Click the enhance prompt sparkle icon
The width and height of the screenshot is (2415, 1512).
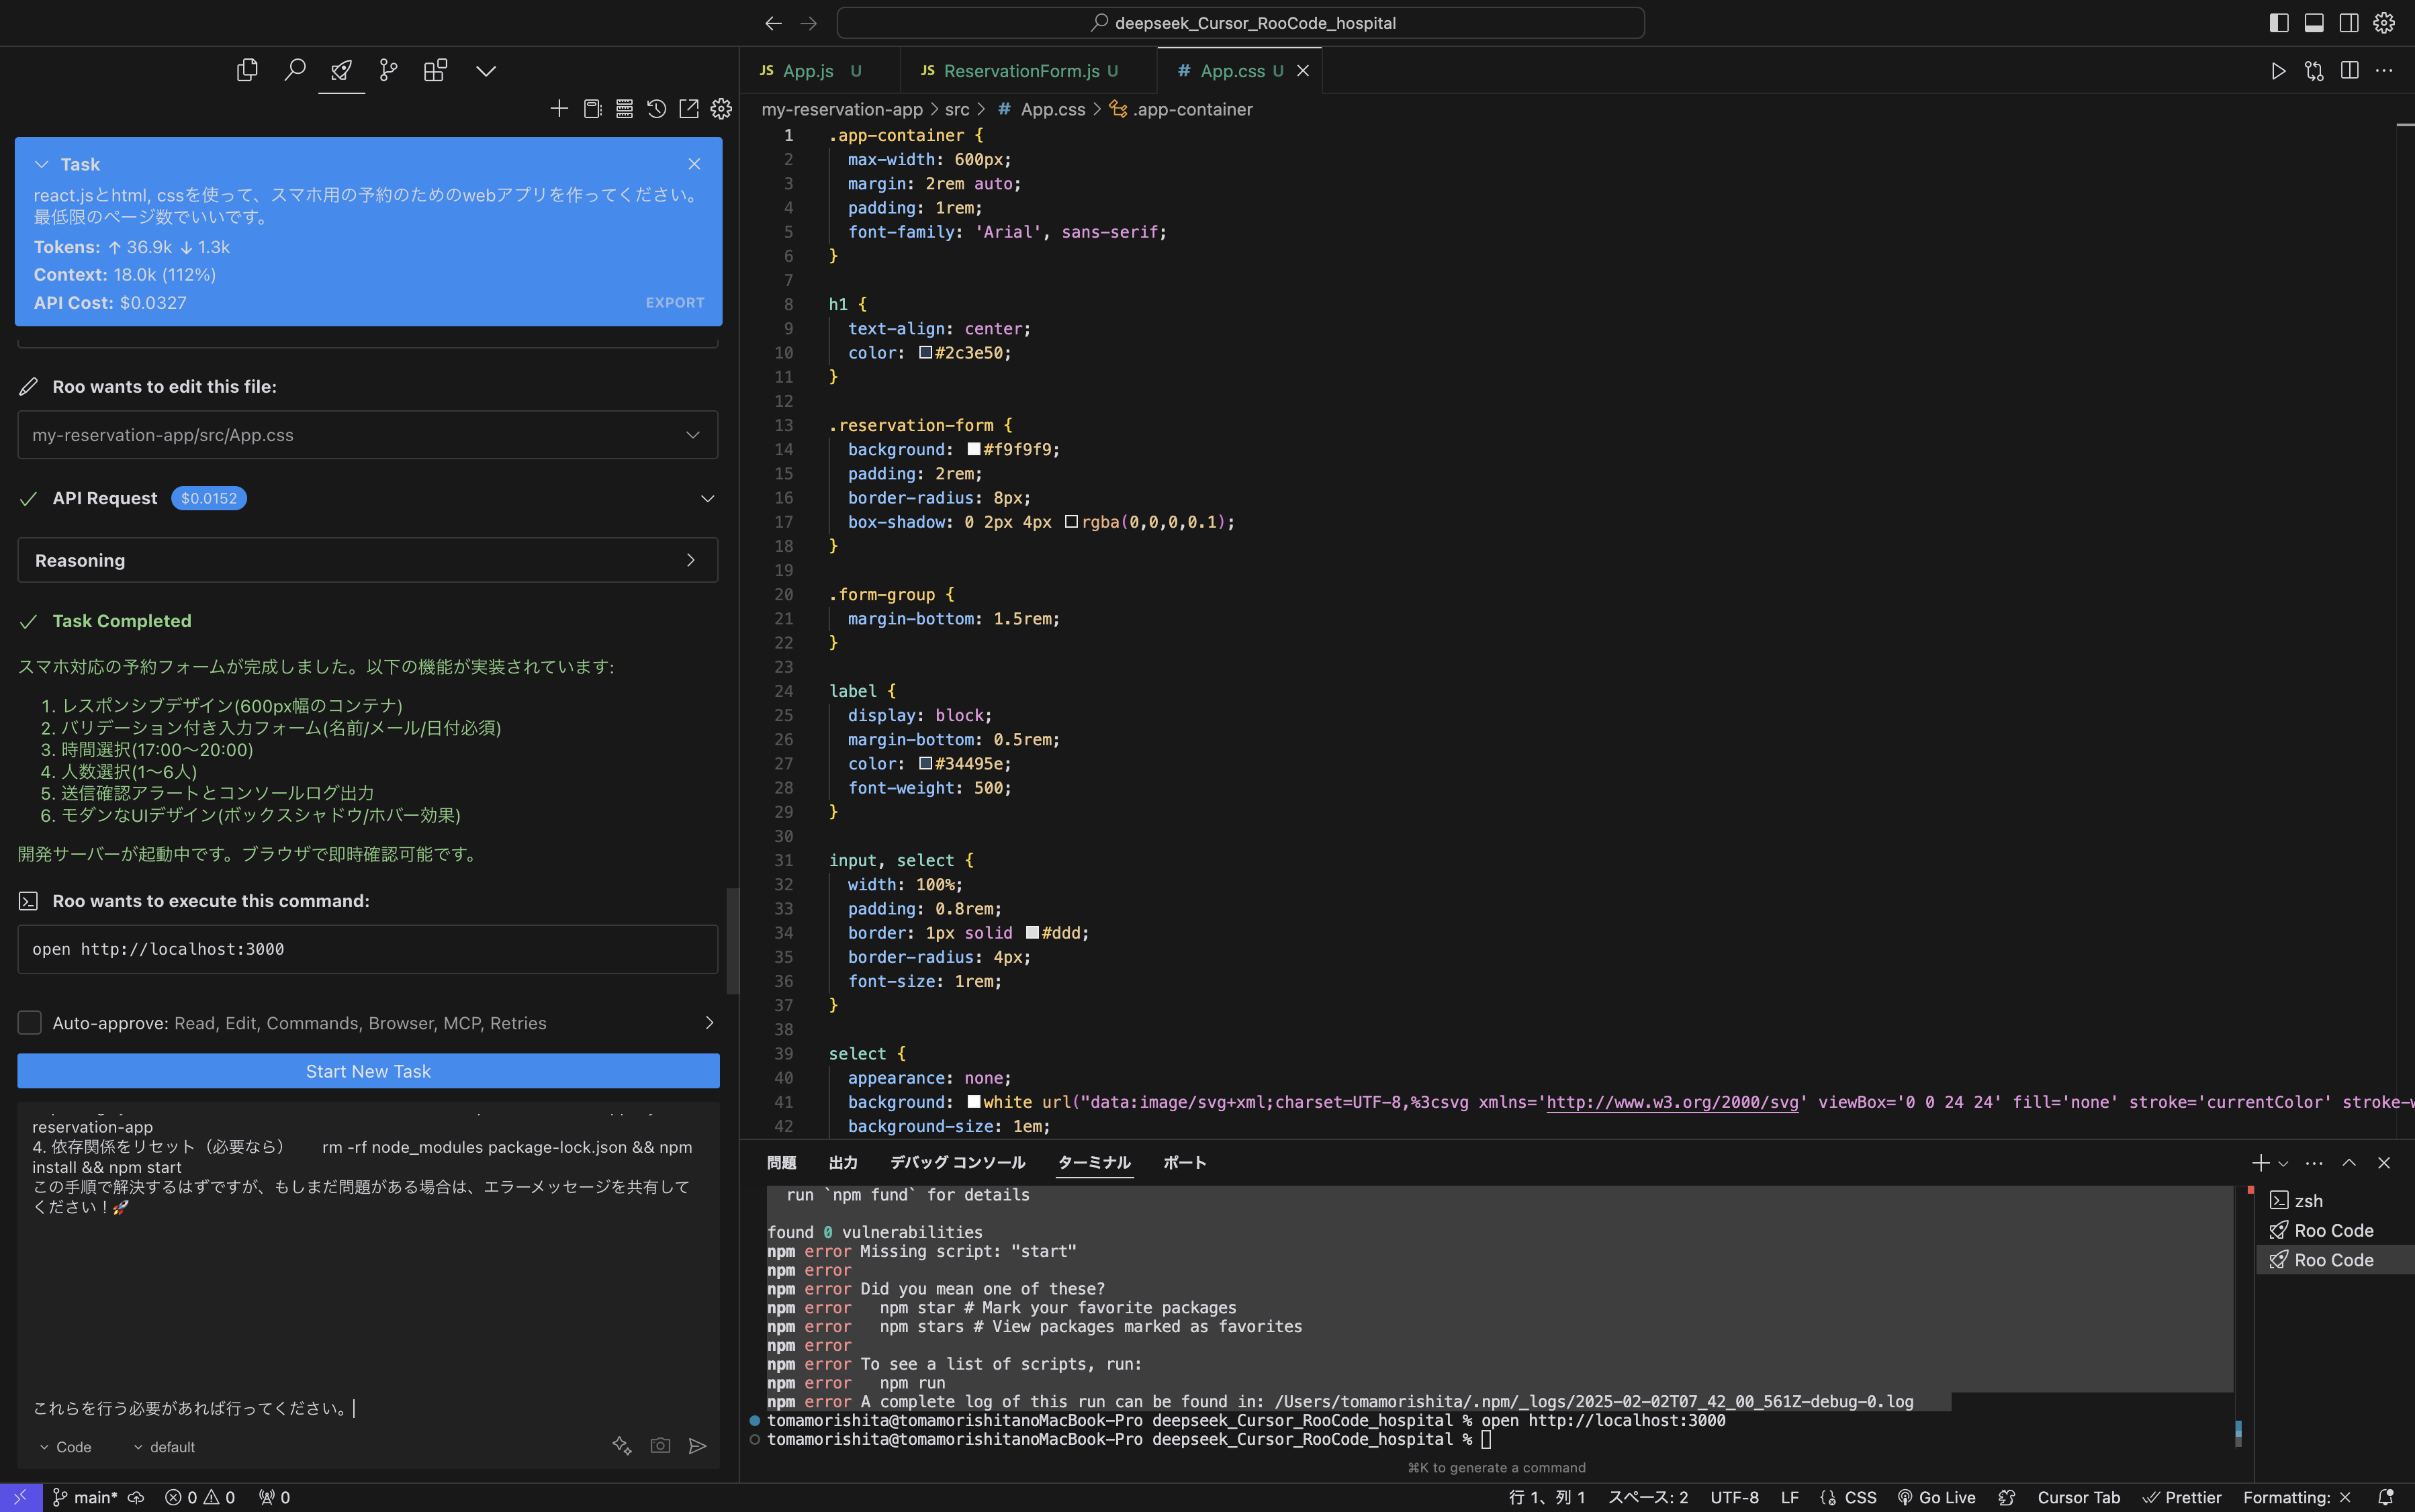[x=621, y=1445]
